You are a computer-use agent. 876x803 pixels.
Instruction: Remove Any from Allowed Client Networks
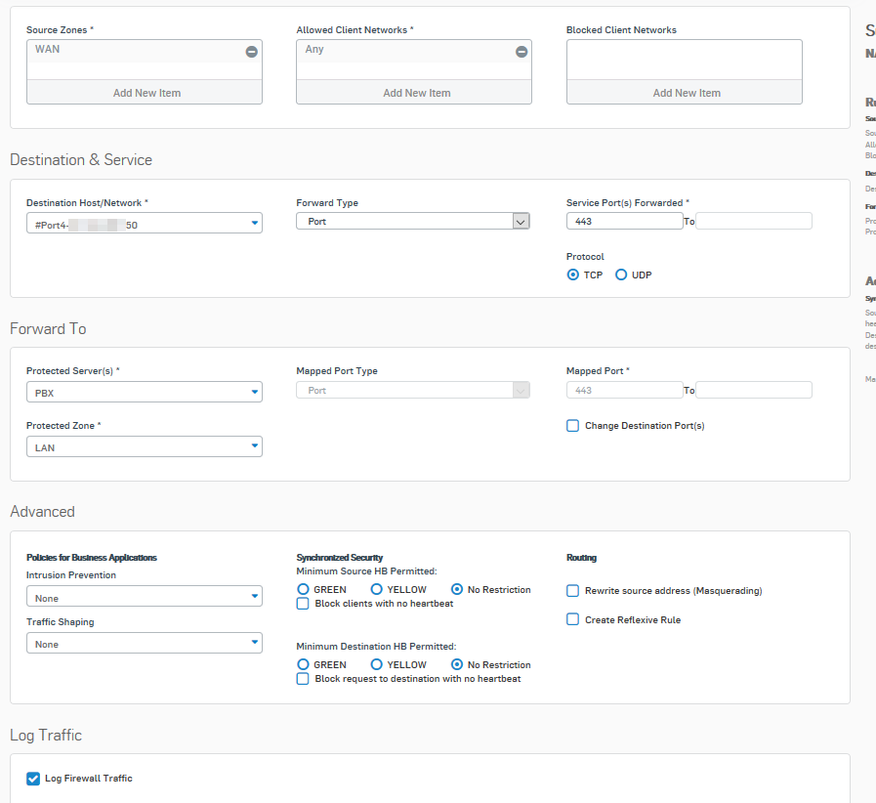coord(521,52)
